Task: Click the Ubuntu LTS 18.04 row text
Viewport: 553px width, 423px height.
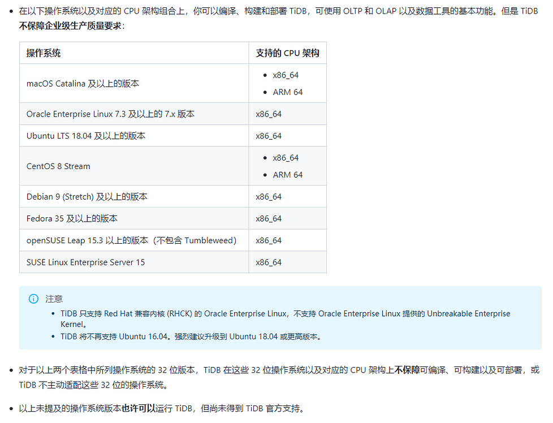Action: [x=86, y=136]
